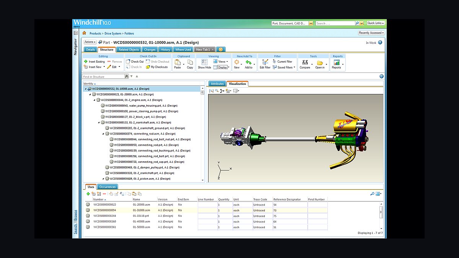Click the top Search text box
Viewport: 459px width, 258px height.
pos(335,23)
